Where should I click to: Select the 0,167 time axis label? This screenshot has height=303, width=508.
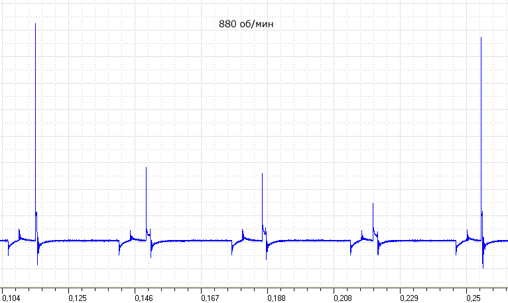210,298
